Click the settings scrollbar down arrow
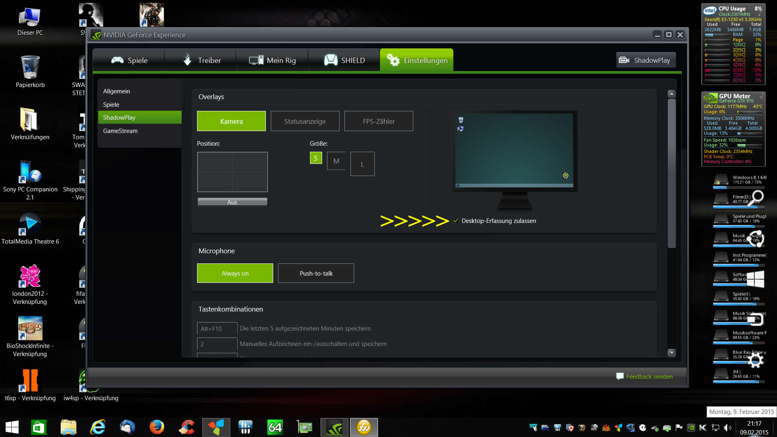The height and width of the screenshot is (437, 777). (672, 352)
